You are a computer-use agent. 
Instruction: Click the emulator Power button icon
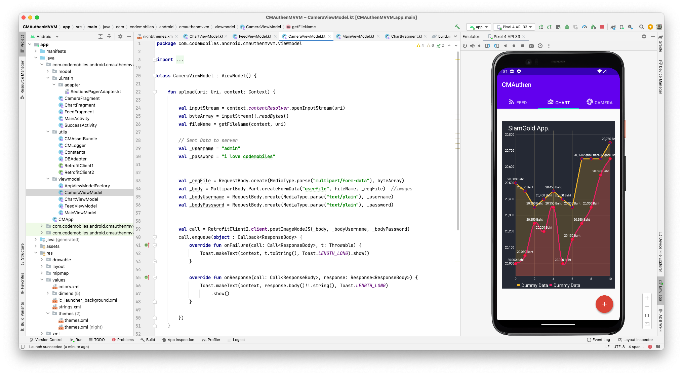coord(465,46)
